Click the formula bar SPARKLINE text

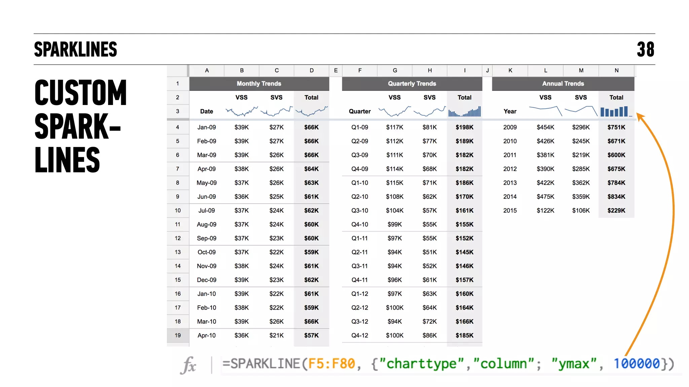448,364
